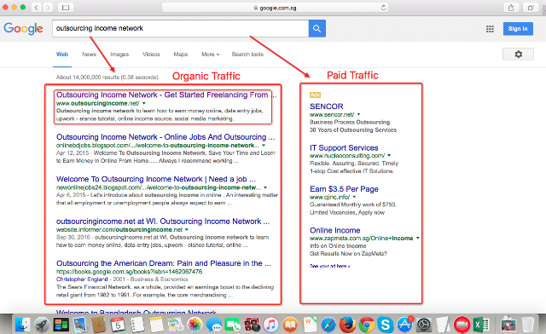The image size is (546, 334).
Task: Open the Google apps grid
Action: click(x=490, y=29)
